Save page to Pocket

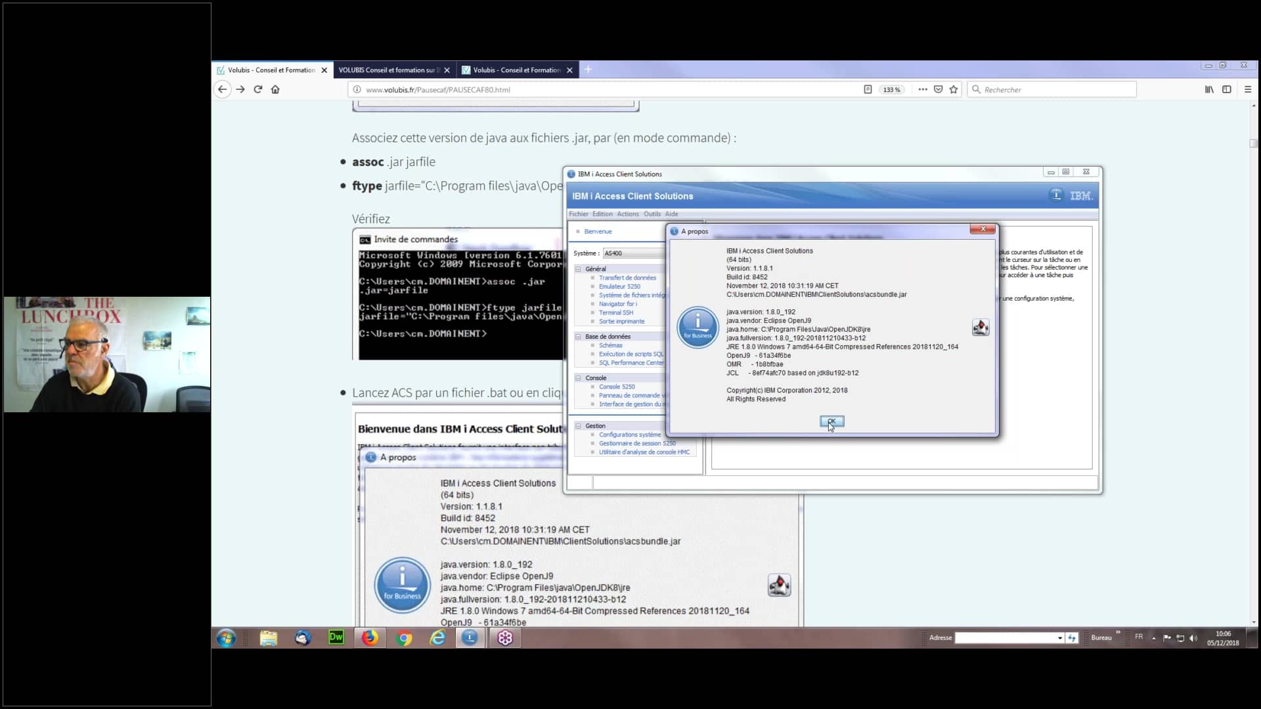pyautogui.click(x=938, y=89)
